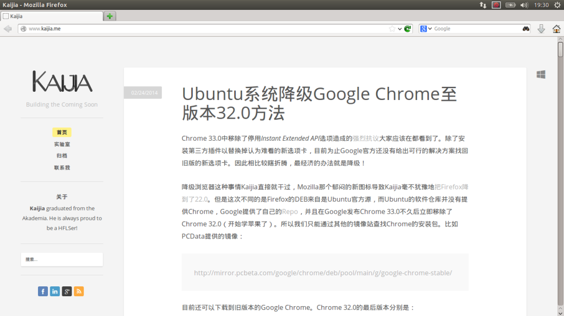This screenshot has width=564, height=316.
Task: Follow the Repo link
Action: pyautogui.click(x=290, y=212)
